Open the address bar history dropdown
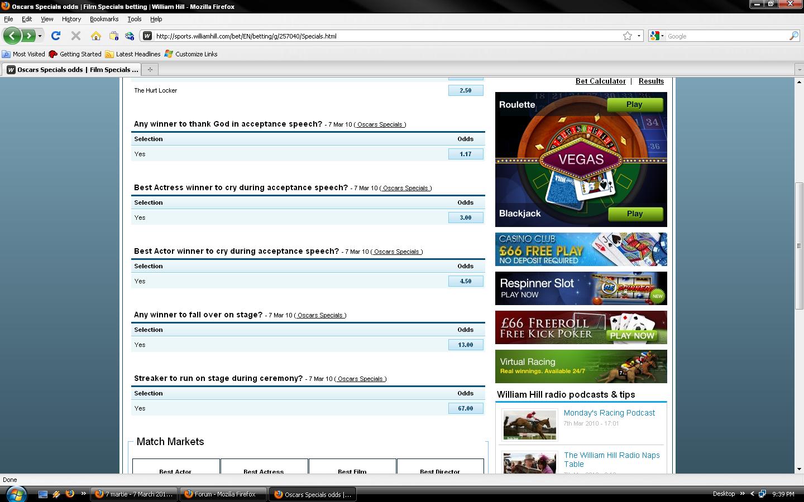The width and height of the screenshot is (804, 502). 639,36
